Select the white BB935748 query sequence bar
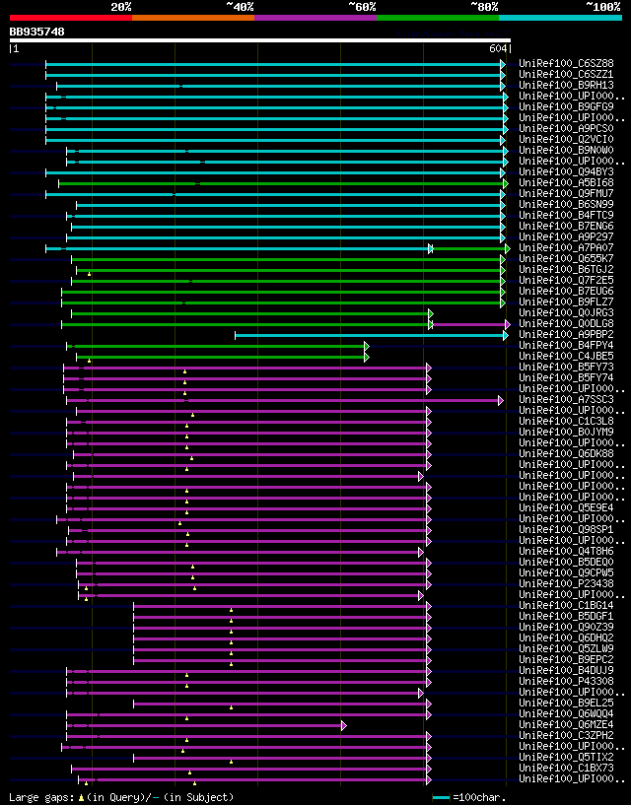The image size is (631, 805). (x=260, y=40)
